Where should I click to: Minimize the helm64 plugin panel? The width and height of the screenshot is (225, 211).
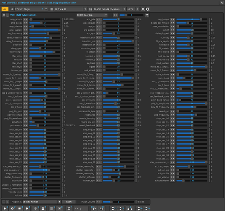(8, 15)
